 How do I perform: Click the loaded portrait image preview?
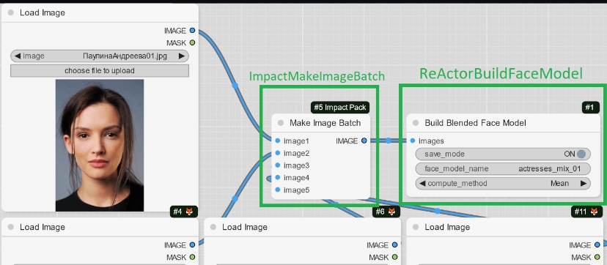tap(100, 145)
